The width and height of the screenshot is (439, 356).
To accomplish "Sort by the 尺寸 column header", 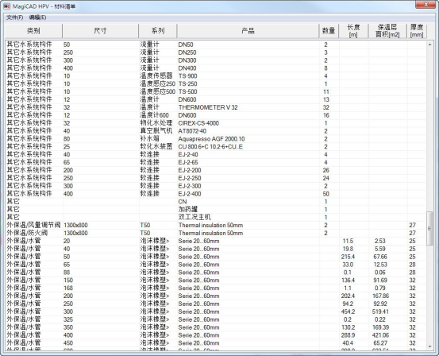I will pyautogui.click(x=100, y=31).
